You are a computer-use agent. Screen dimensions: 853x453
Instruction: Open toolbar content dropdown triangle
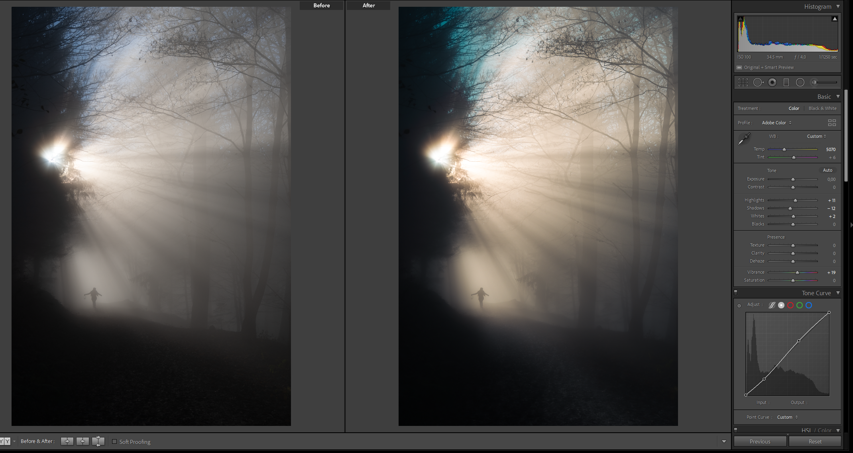pyautogui.click(x=724, y=441)
